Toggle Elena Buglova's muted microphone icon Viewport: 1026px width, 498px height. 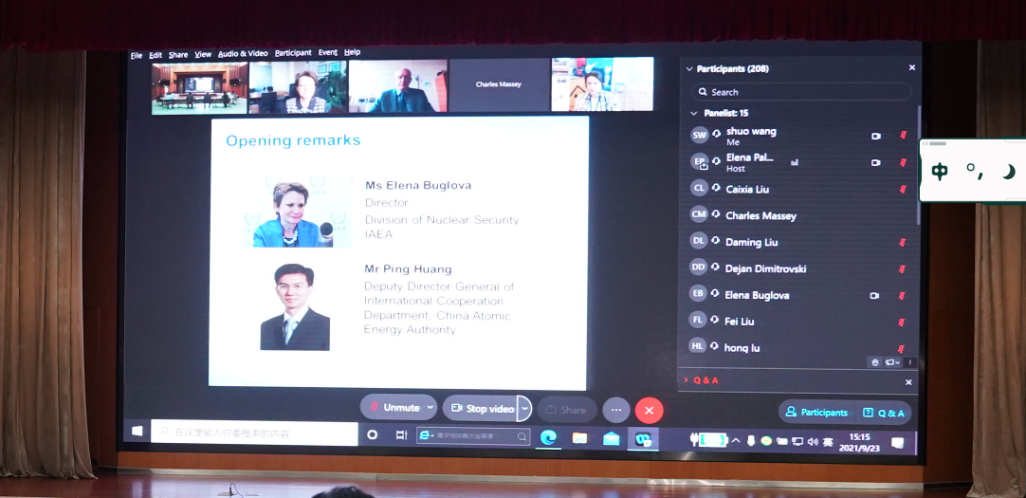(903, 296)
